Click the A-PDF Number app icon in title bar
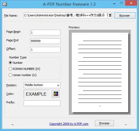This screenshot has height=131, width=139. tap(5, 4)
